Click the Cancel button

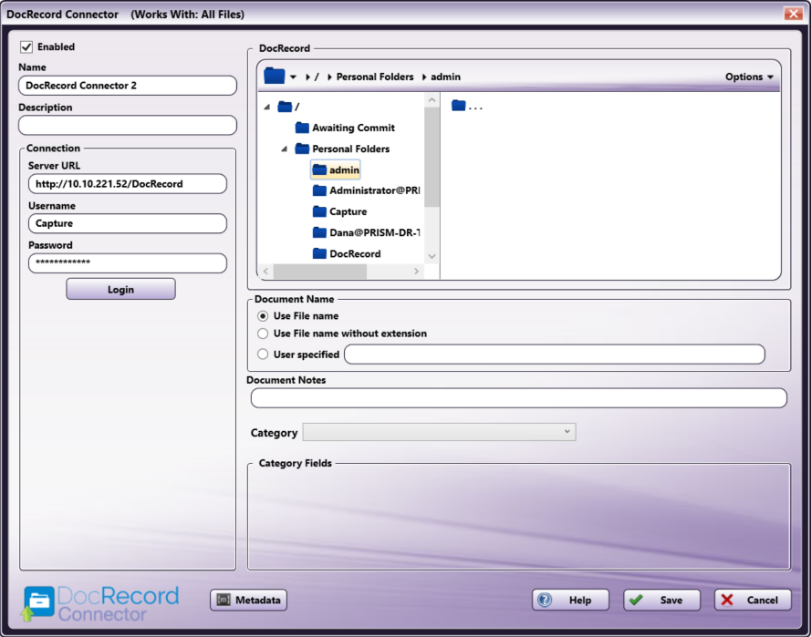click(753, 600)
